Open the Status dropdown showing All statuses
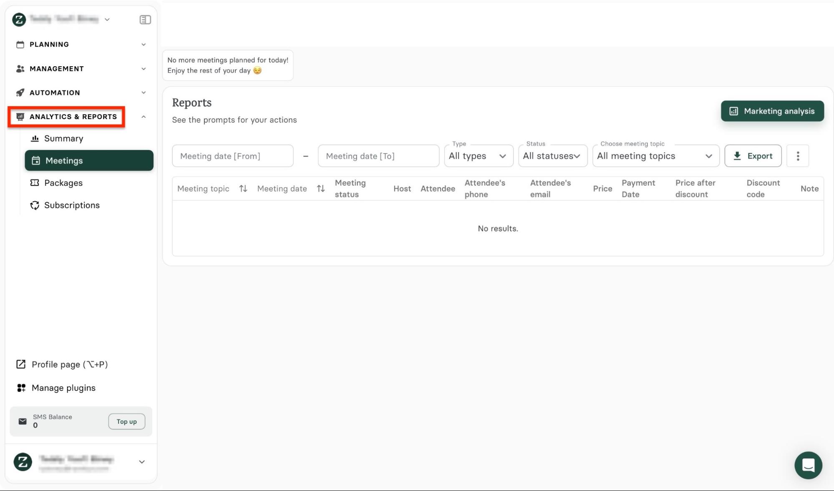This screenshot has width=834, height=491. coord(552,156)
